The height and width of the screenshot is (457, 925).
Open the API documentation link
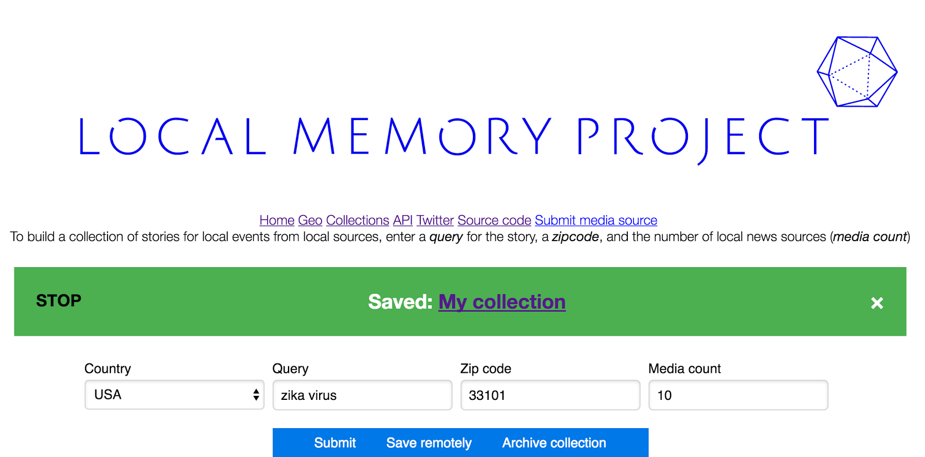coord(403,220)
